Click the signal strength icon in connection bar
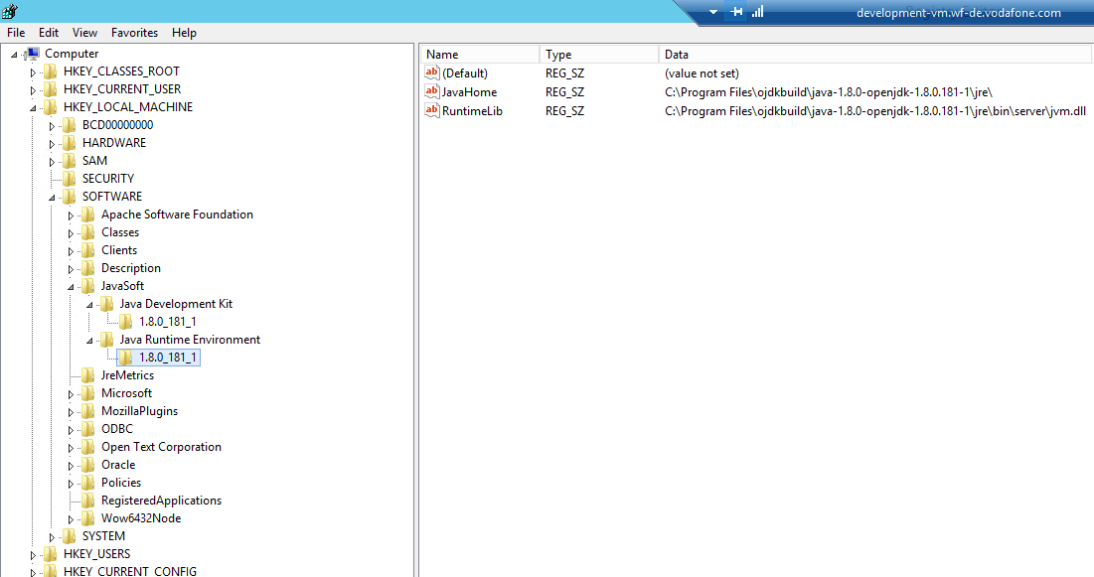Viewport: 1094px width, 577px height. (758, 12)
